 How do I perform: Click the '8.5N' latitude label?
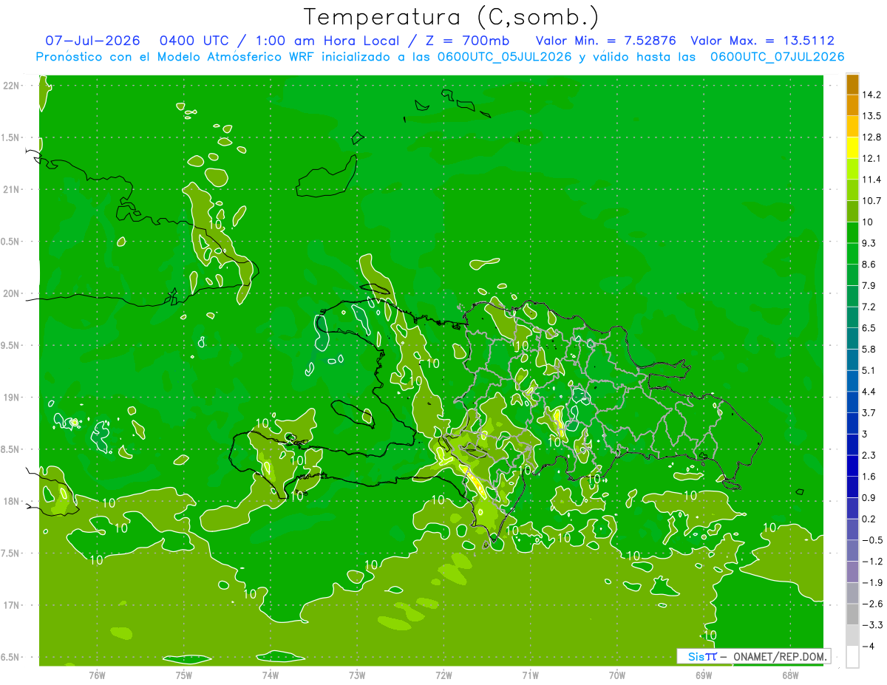10,449
